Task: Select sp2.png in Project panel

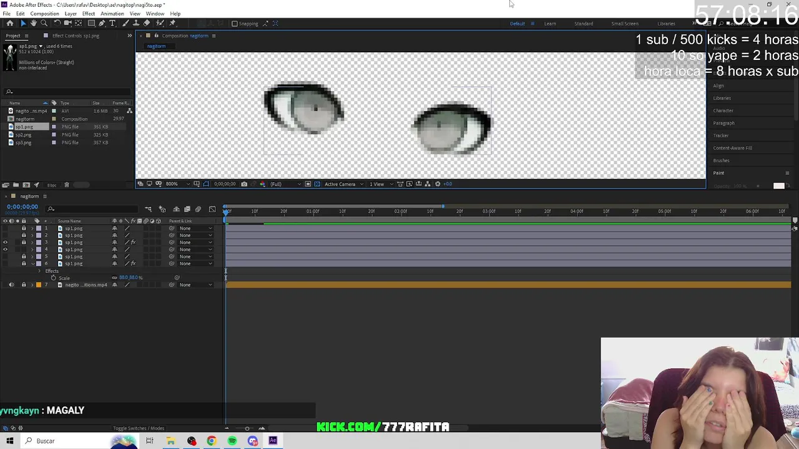Action: pos(24,135)
